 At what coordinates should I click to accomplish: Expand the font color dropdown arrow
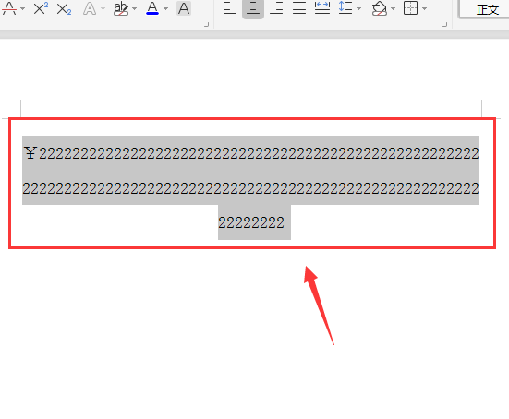click(x=166, y=8)
